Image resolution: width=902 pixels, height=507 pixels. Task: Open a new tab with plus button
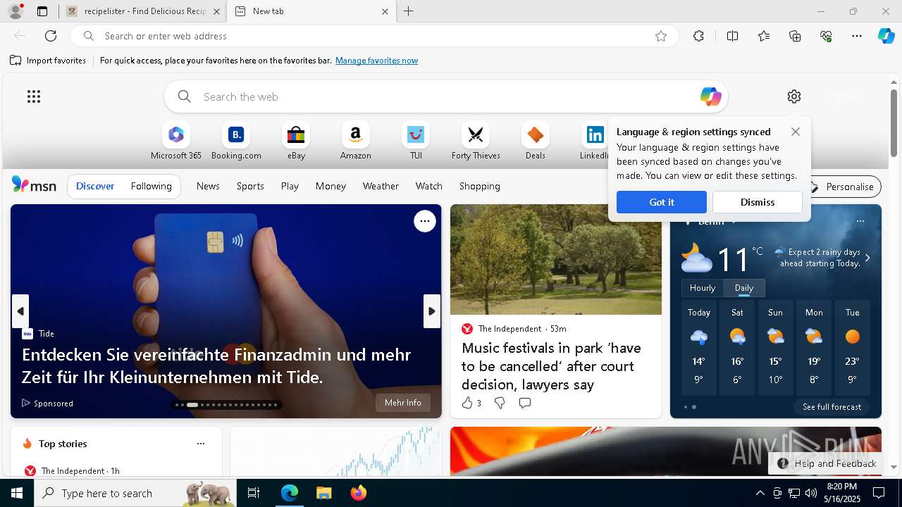click(409, 11)
